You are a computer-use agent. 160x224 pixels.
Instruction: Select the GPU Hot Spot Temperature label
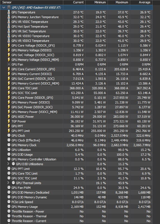pyautogui.click(x=30, y=27)
